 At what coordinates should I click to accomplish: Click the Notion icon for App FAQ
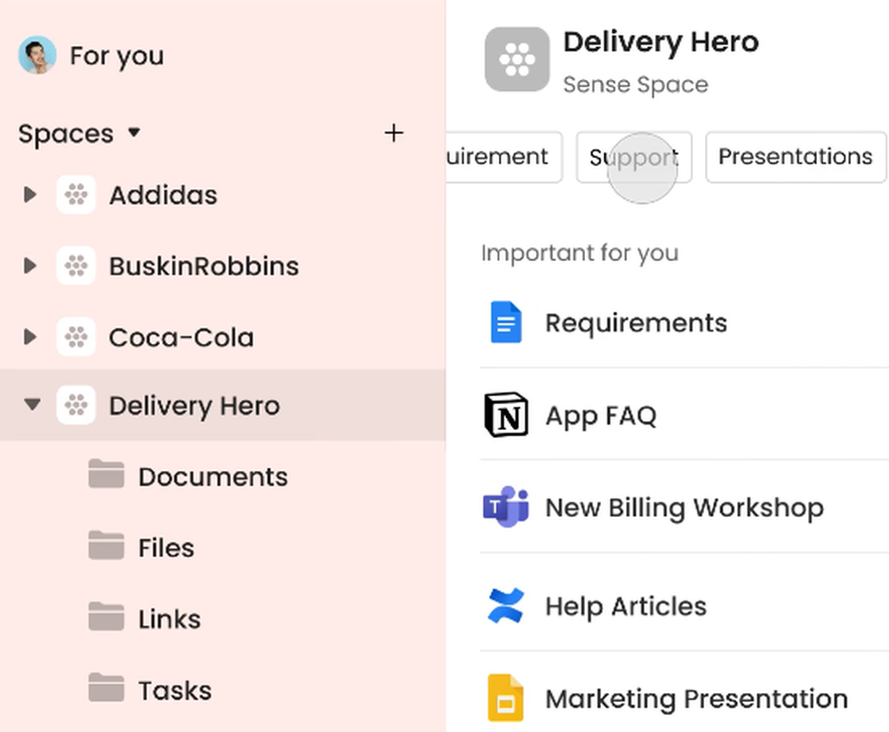click(506, 415)
